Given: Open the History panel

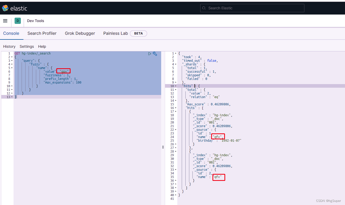Looking at the screenshot, I should pyautogui.click(x=9, y=46).
